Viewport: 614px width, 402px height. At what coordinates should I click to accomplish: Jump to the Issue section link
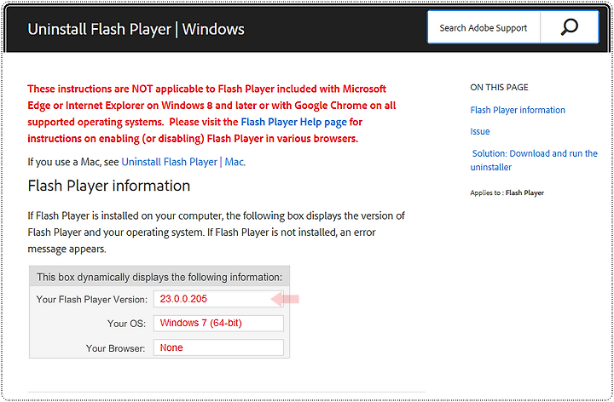(480, 131)
